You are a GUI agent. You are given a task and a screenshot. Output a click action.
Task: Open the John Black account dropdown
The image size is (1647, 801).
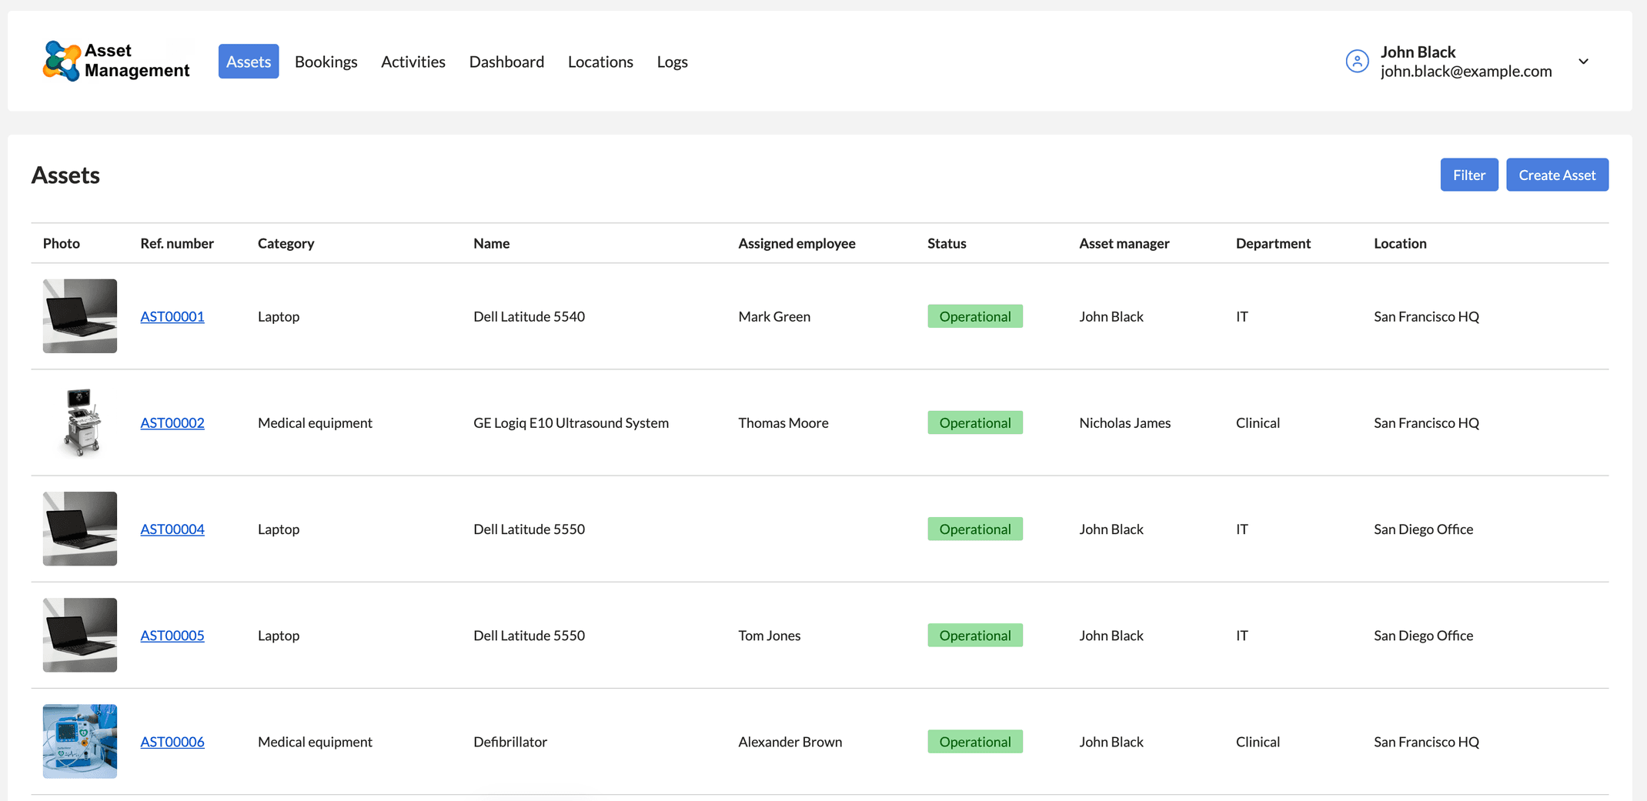click(1583, 61)
